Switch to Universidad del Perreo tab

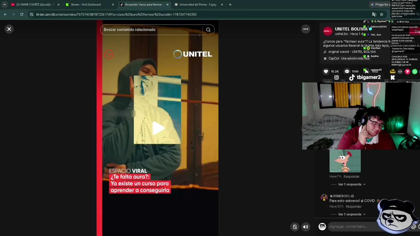point(198,5)
